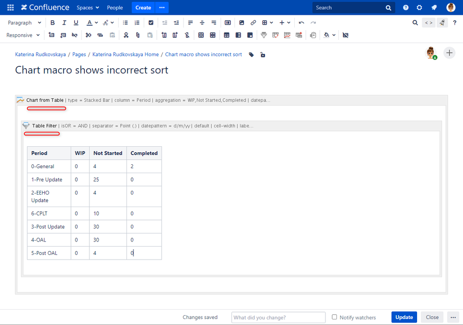The height and width of the screenshot is (325, 463).
Task: Focus the Confluence search field
Action: point(354,8)
